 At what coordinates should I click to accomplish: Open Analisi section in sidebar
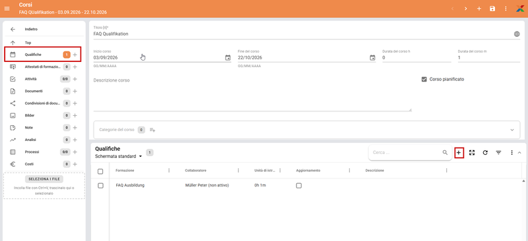30,140
